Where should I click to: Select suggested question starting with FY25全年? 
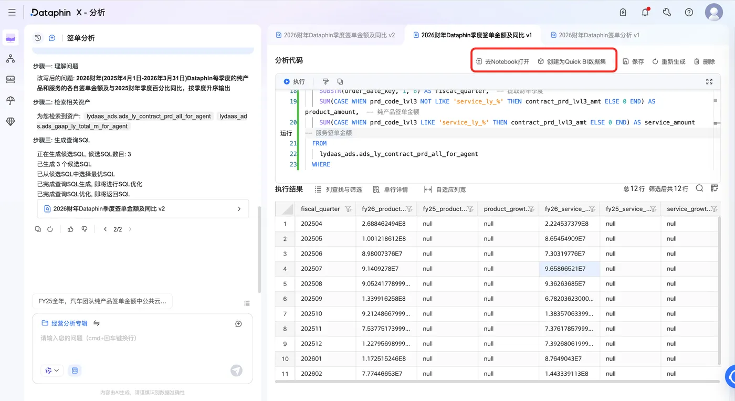click(102, 301)
